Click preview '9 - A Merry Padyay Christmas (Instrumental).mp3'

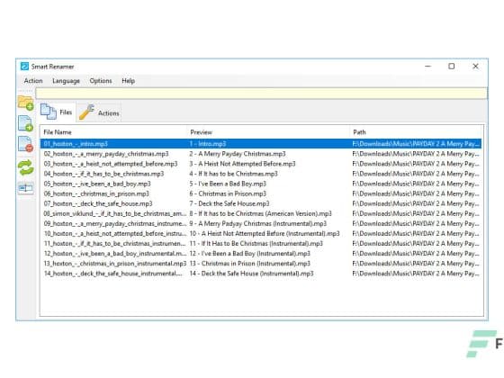point(258,223)
